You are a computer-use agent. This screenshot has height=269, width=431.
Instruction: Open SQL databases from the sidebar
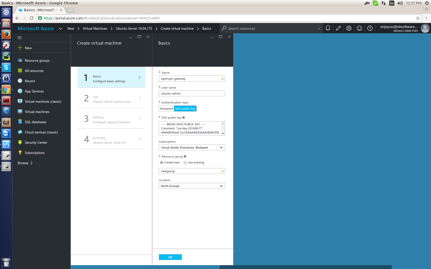point(35,122)
